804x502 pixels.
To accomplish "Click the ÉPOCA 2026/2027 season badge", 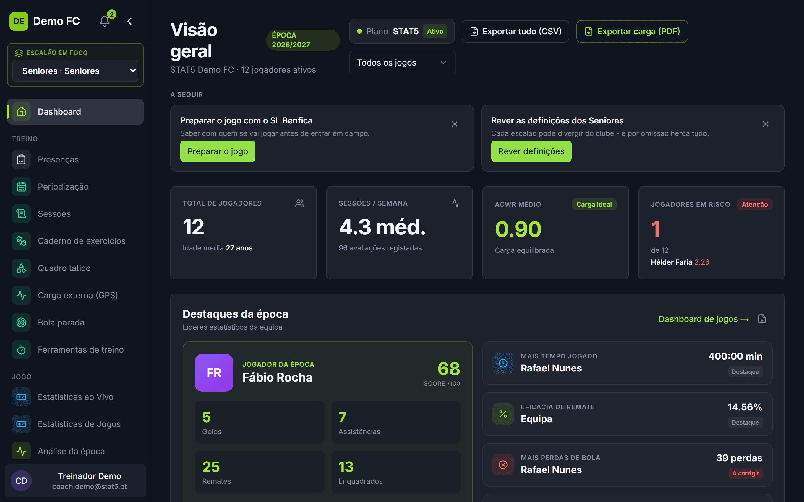I will tap(303, 40).
